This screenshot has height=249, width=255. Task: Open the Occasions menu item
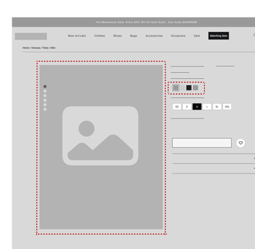[178, 36]
